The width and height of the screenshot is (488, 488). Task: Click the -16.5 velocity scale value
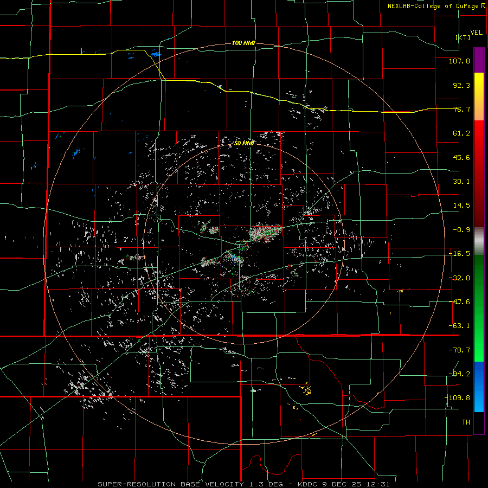[459, 254]
